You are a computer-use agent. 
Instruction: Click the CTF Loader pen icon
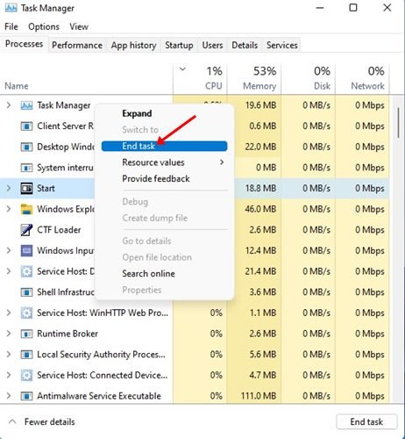(26, 230)
